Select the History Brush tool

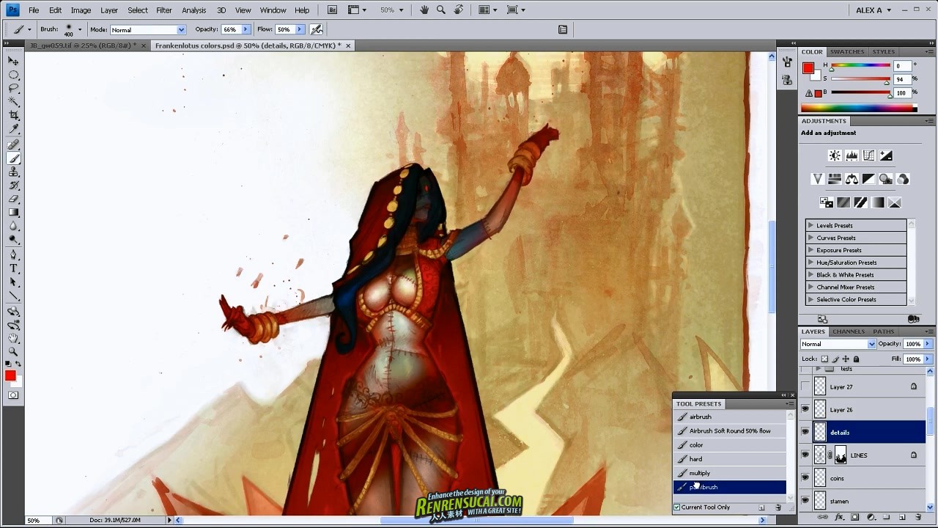pyautogui.click(x=13, y=186)
